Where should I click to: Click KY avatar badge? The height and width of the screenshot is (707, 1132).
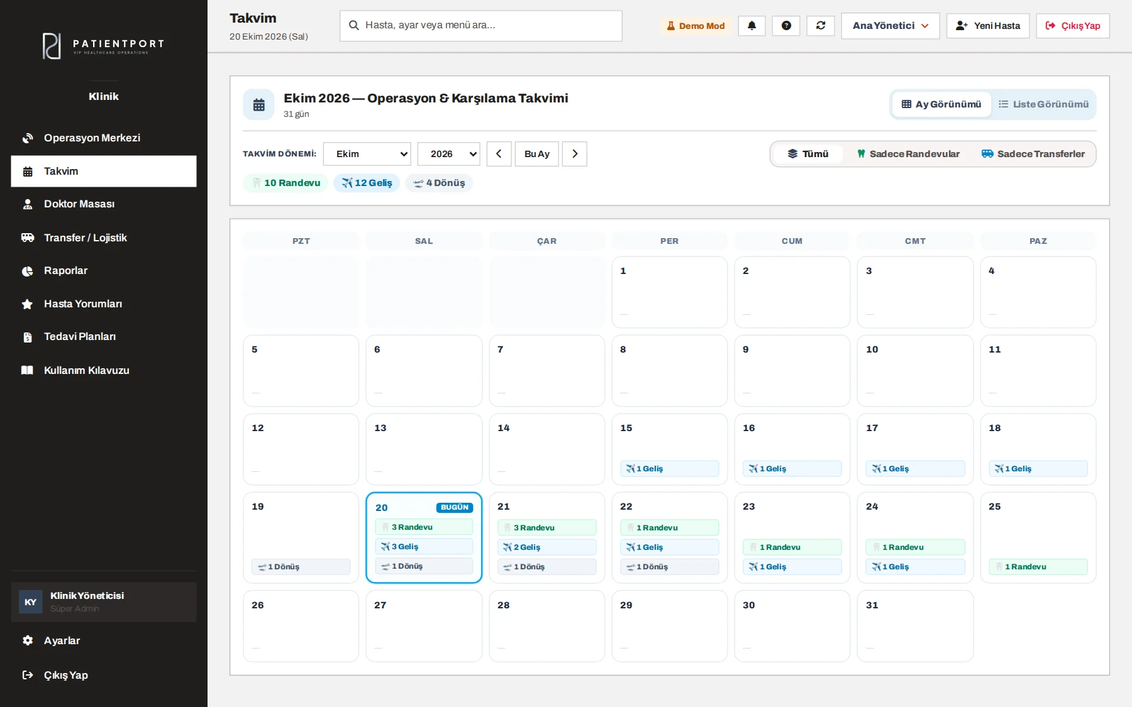tap(30, 602)
